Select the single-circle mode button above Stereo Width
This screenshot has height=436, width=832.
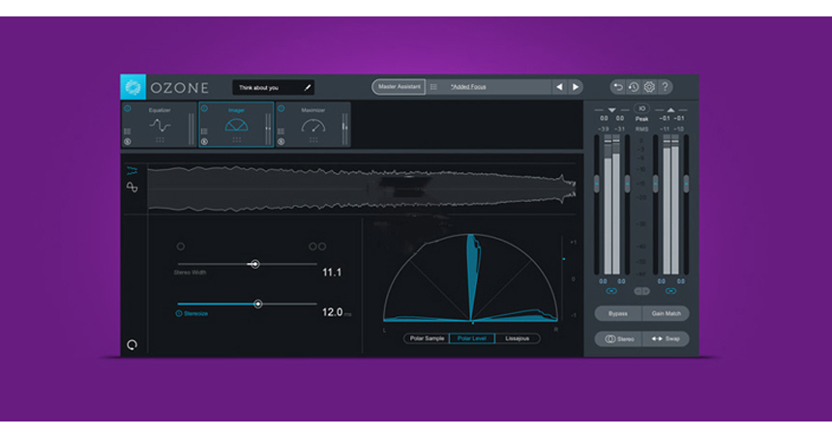pyautogui.click(x=181, y=247)
